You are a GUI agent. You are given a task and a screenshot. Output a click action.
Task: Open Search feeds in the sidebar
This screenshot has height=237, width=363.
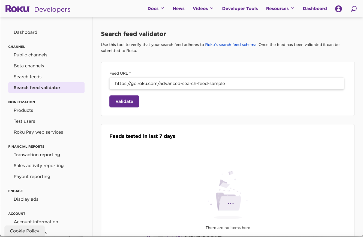tap(28, 77)
